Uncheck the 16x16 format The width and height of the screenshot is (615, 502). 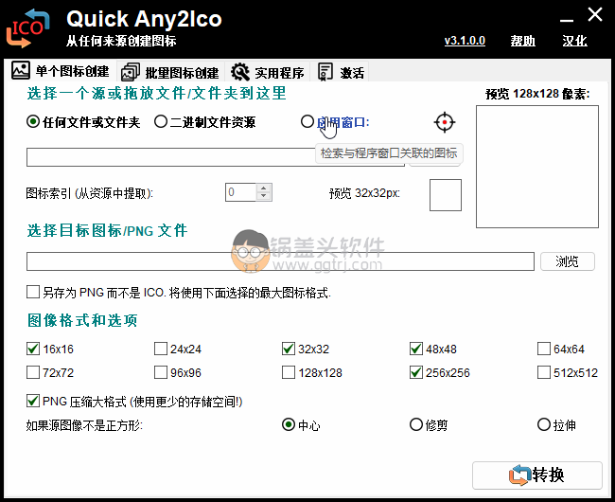click(x=33, y=349)
